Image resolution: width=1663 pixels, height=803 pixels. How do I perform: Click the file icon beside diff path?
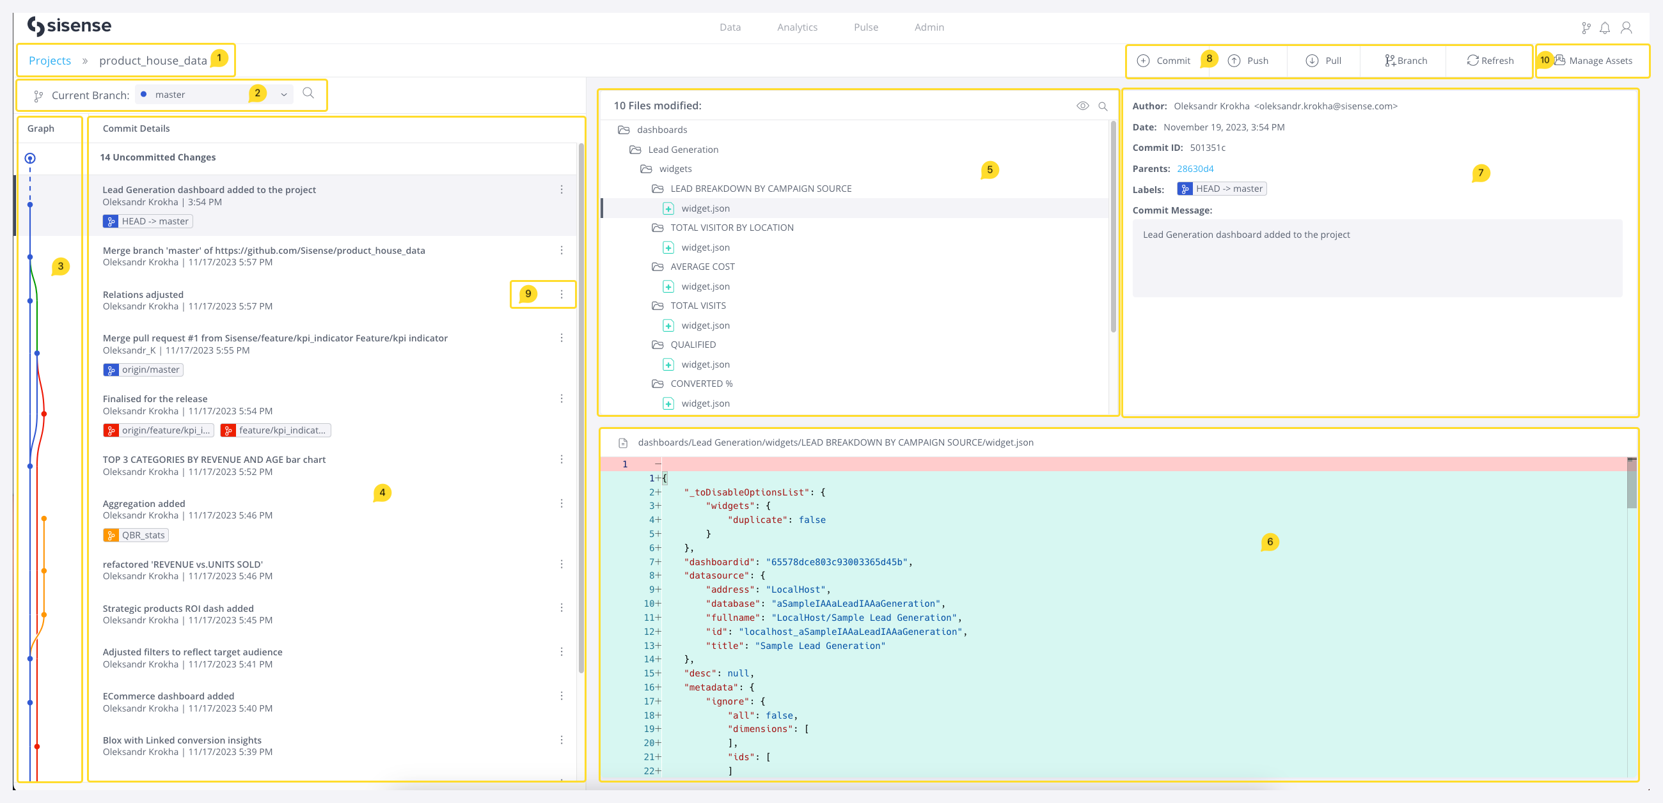[x=623, y=443]
